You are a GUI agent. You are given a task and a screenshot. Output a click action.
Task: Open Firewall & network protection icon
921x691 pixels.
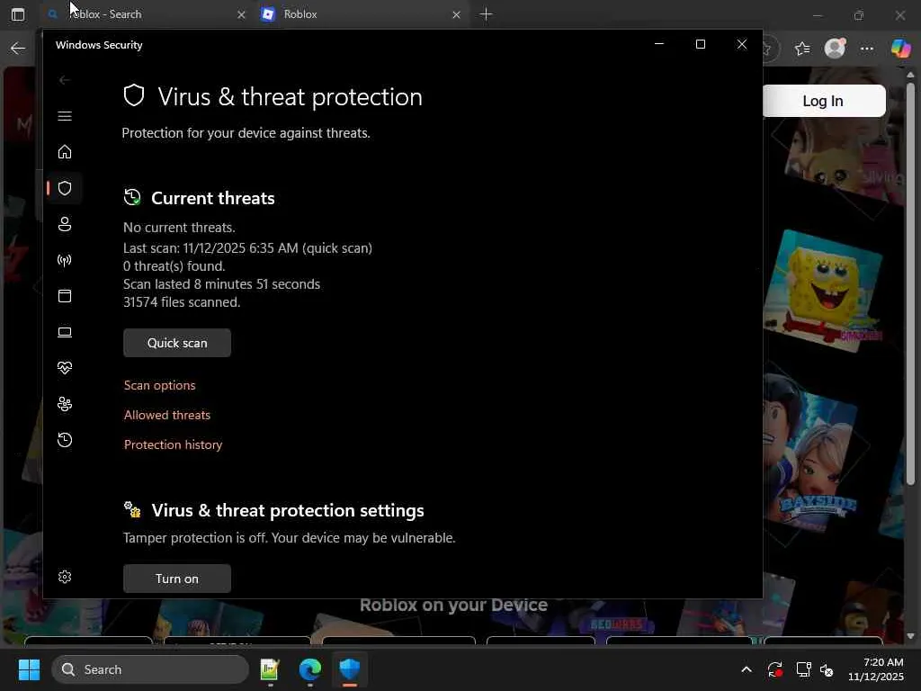pos(65,260)
